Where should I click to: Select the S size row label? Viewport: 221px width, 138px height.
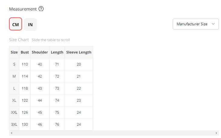(x=14, y=64)
